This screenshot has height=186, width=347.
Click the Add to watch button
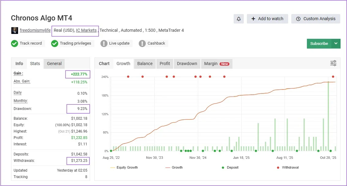[x=267, y=19]
